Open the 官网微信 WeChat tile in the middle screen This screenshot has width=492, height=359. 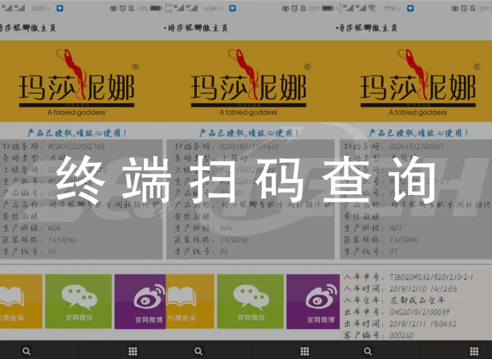tap(250, 301)
